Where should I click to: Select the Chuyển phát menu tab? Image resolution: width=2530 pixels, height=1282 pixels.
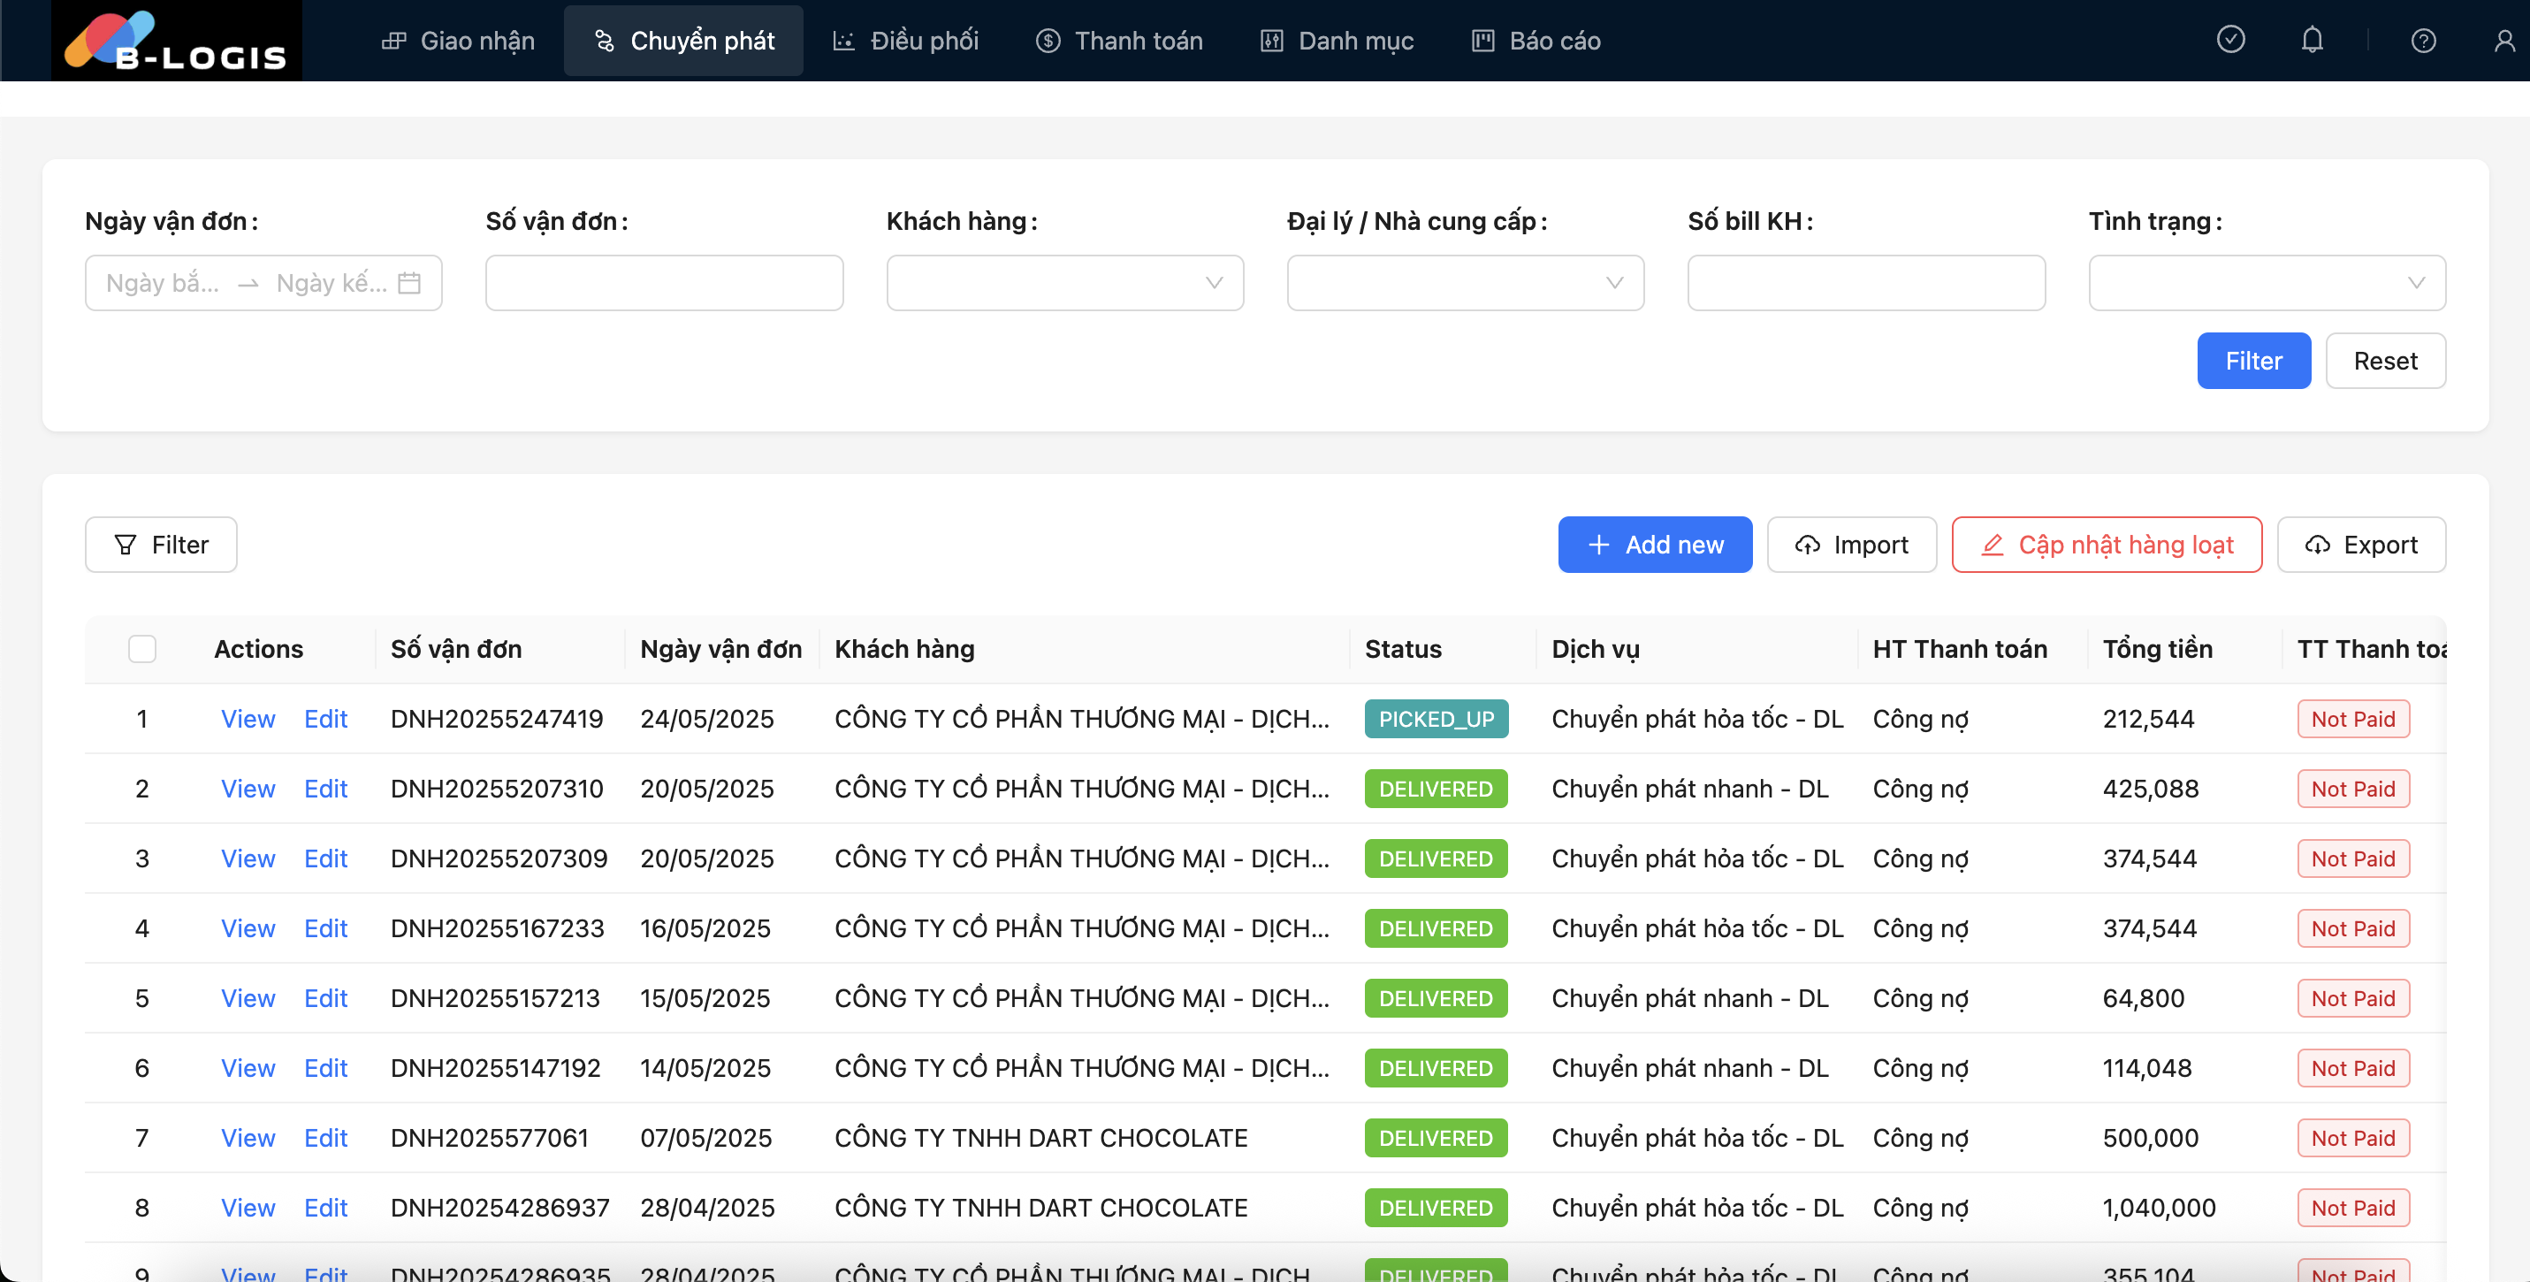683,41
